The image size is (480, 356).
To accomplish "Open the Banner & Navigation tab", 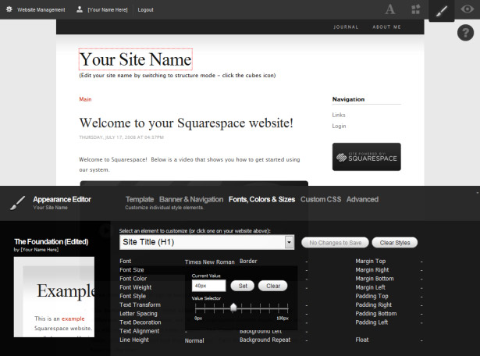I will (191, 200).
